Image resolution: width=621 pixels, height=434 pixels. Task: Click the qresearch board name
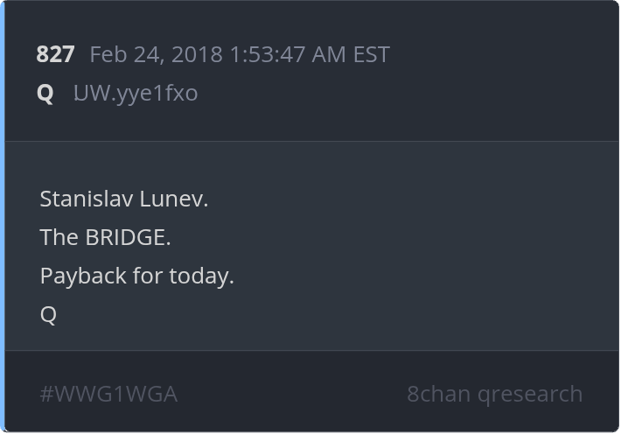pyautogui.click(x=530, y=394)
